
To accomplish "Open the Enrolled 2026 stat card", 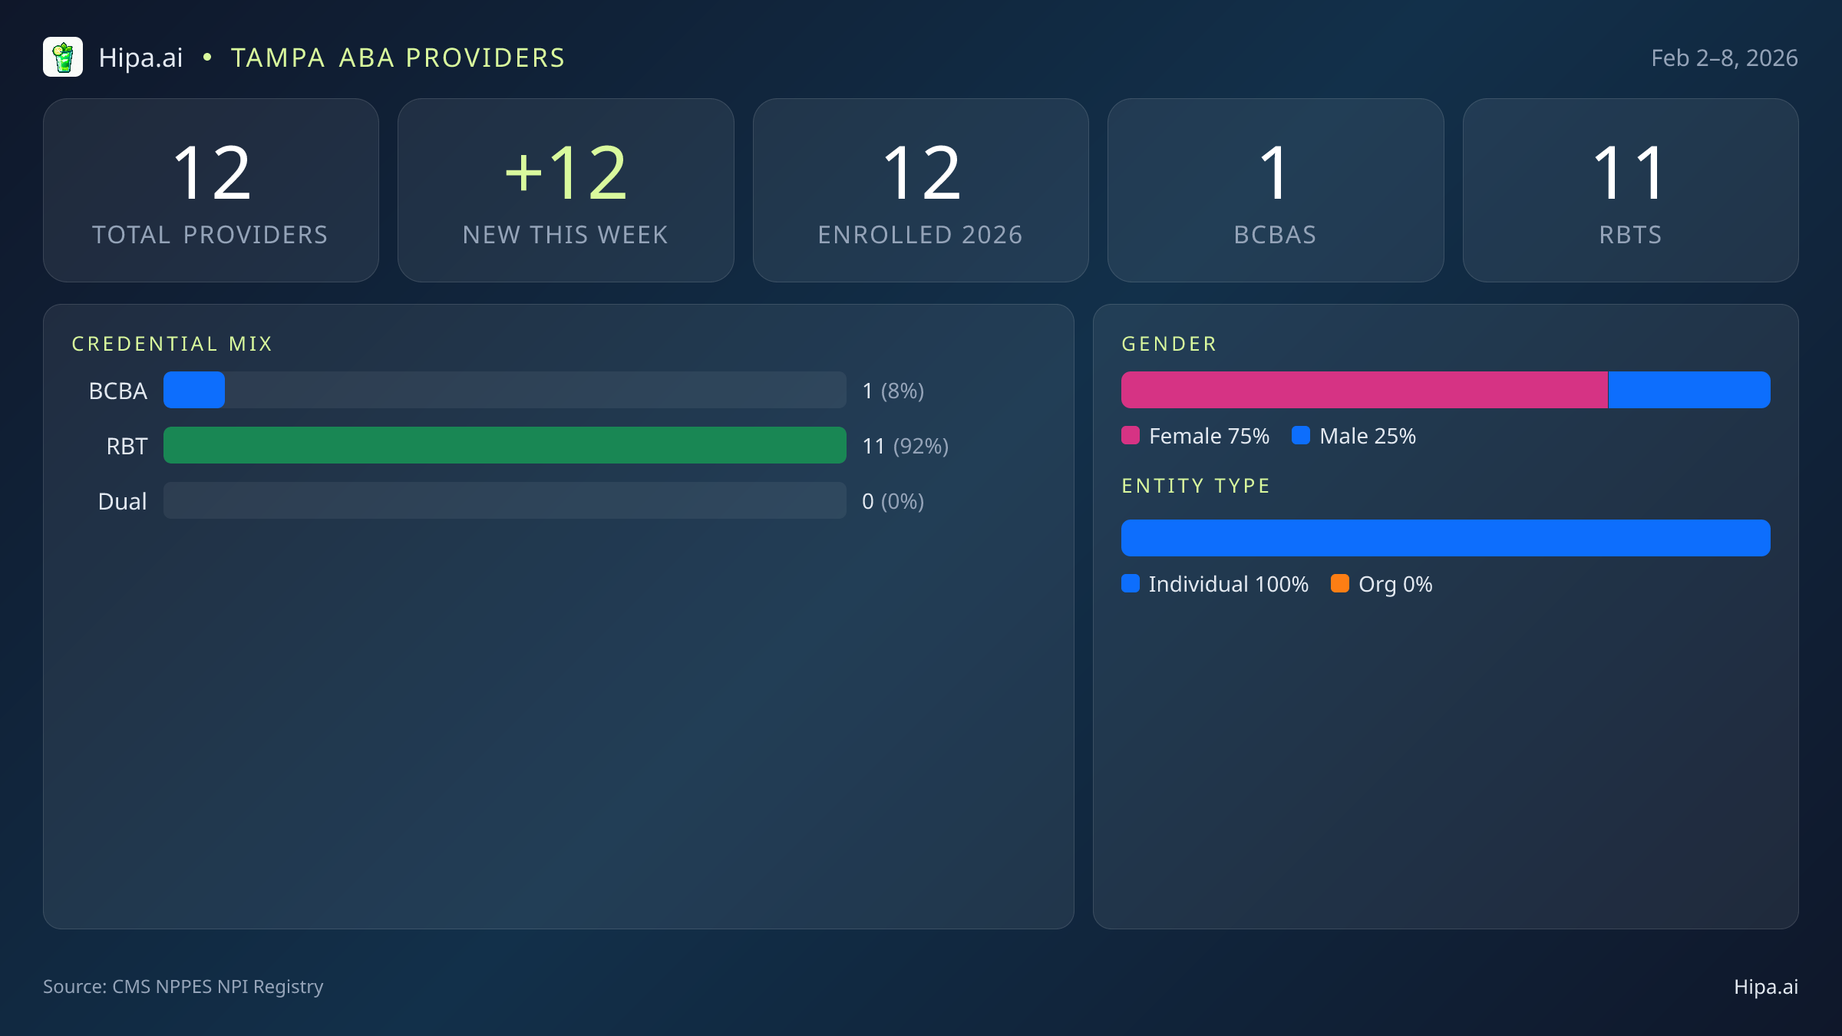I will coord(920,190).
